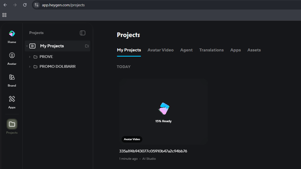Collapse the My Projects tree chevron
This screenshot has width=301, height=169.
(x=27, y=46)
